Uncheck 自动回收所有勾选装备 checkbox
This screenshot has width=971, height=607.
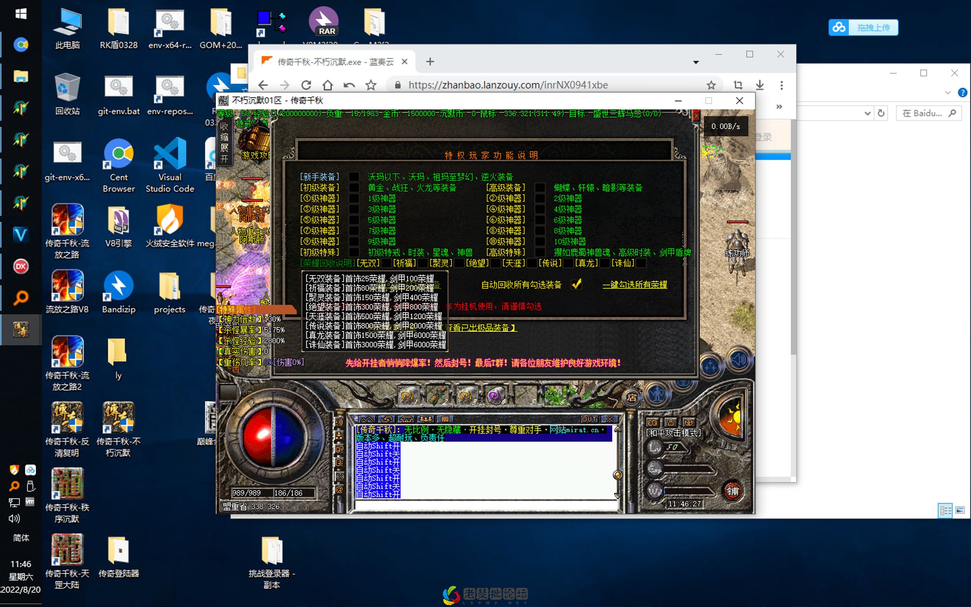(577, 284)
